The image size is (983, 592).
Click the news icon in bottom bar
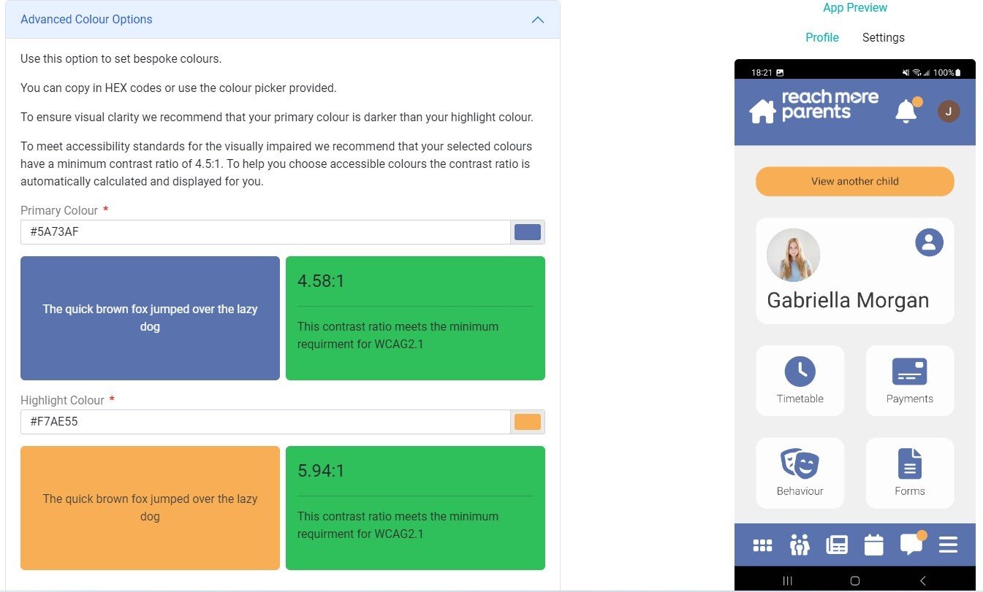tap(837, 545)
